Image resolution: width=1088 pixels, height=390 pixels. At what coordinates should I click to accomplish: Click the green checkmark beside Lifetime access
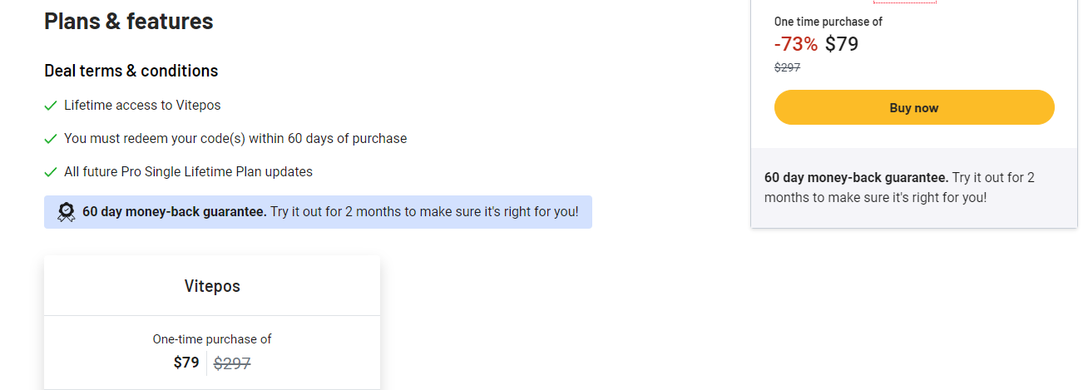coord(51,106)
